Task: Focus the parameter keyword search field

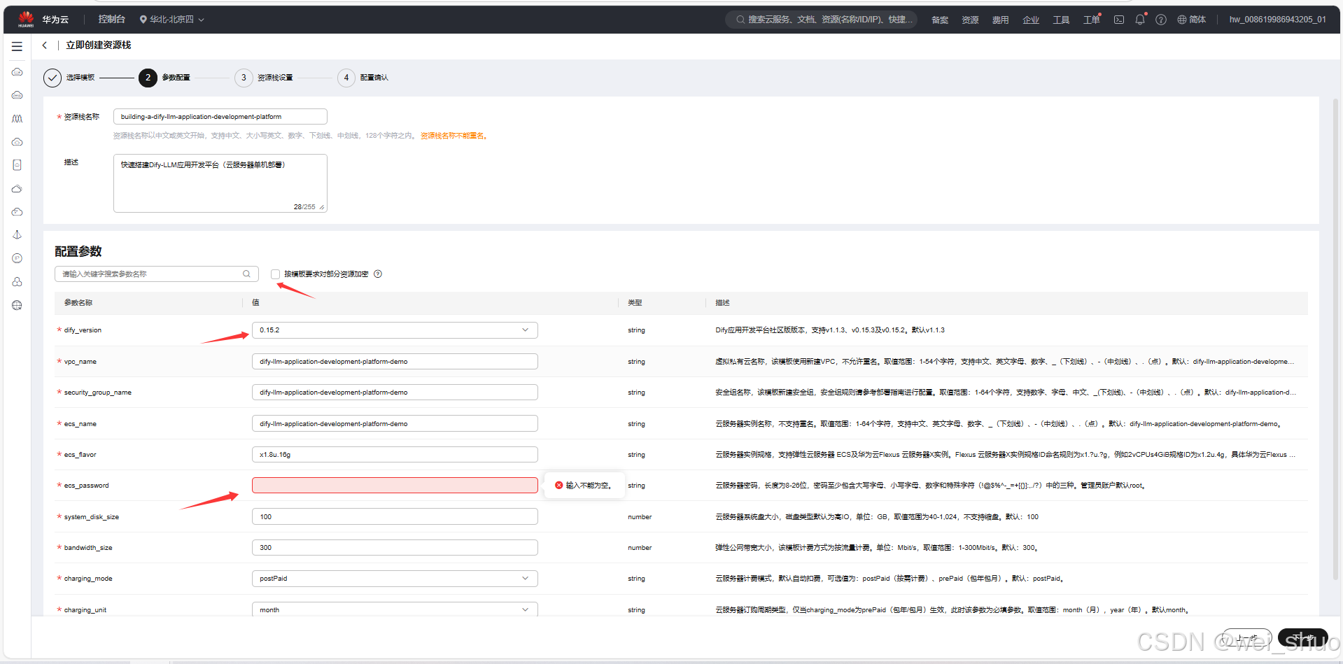Action: [x=157, y=274]
